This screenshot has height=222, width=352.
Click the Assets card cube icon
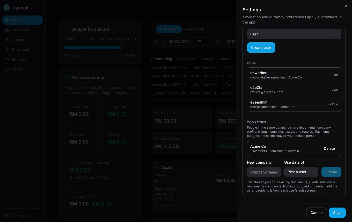[157, 168]
